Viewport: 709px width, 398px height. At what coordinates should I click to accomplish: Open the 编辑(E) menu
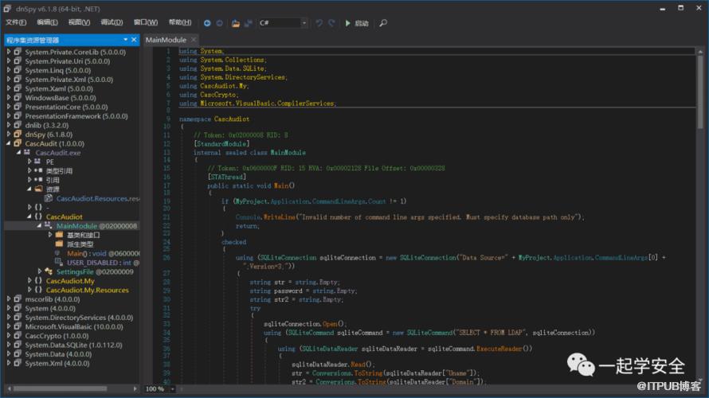click(48, 22)
